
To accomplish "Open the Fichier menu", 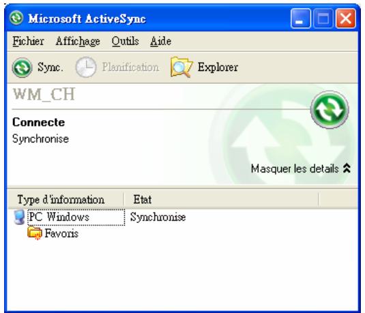I will pos(28,42).
